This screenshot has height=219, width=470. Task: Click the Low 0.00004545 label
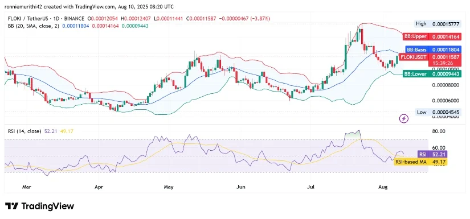click(439, 112)
